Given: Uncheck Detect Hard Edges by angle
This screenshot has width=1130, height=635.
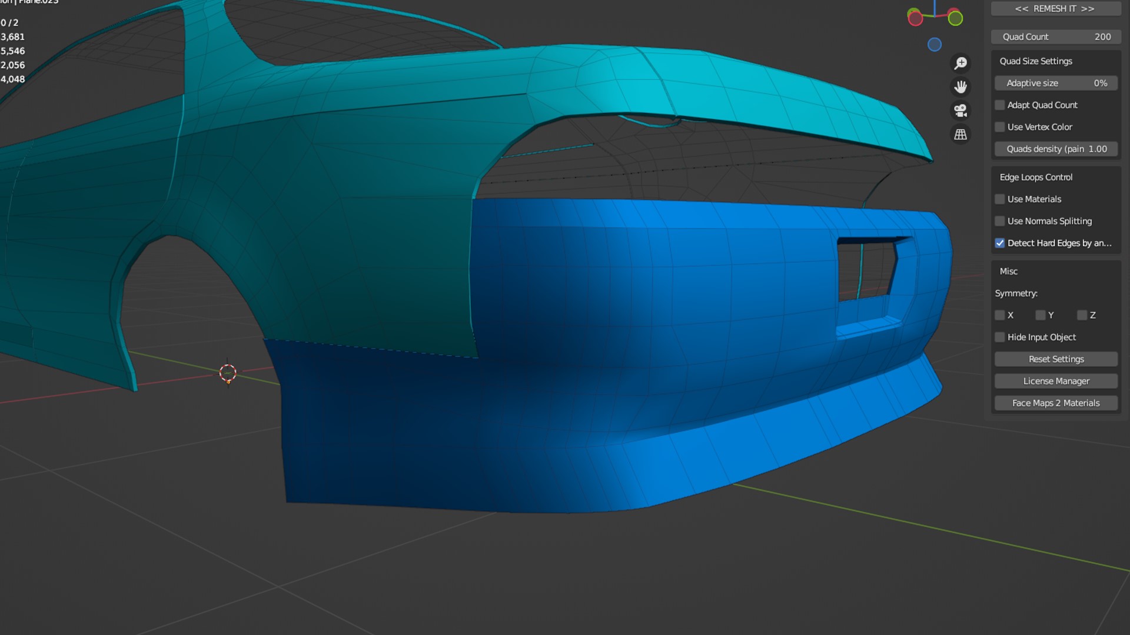Looking at the screenshot, I should pyautogui.click(x=1000, y=243).
